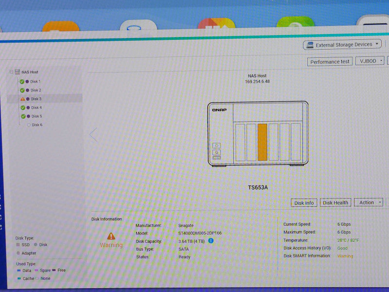The height and width of the screenshot is (292, 389).
Task: Click the Free used type swatch
Action: (x=54, y=270)
